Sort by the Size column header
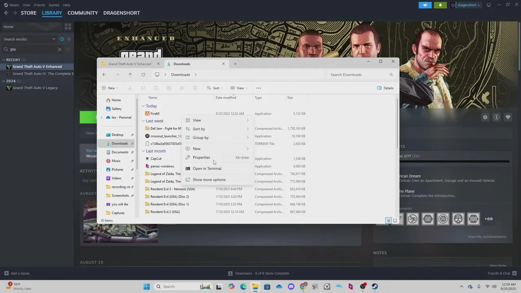 click(x=290, y=98)
